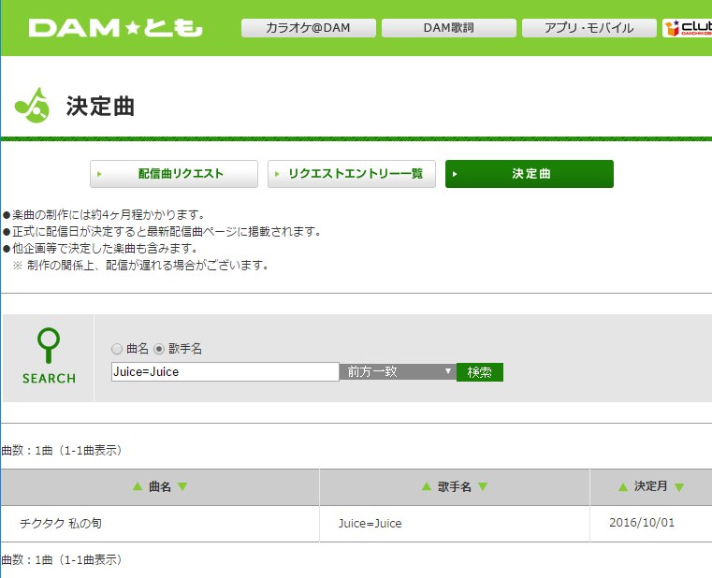The image size is (712, 578).
Task: Sort 決定月 column descending
Action: [679, 487]
